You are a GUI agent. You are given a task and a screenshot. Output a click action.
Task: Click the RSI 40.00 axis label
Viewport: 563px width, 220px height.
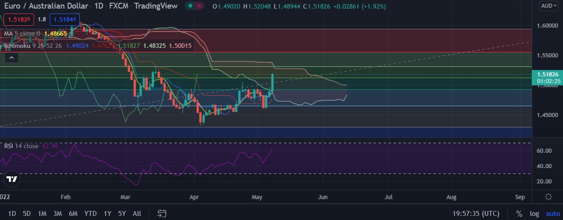pyautogui.click(x=544, y=166)
